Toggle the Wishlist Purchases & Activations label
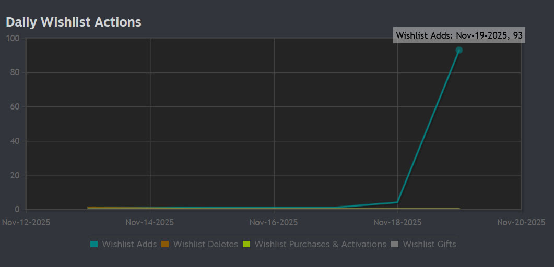554x267 pixels. [320, 244]
